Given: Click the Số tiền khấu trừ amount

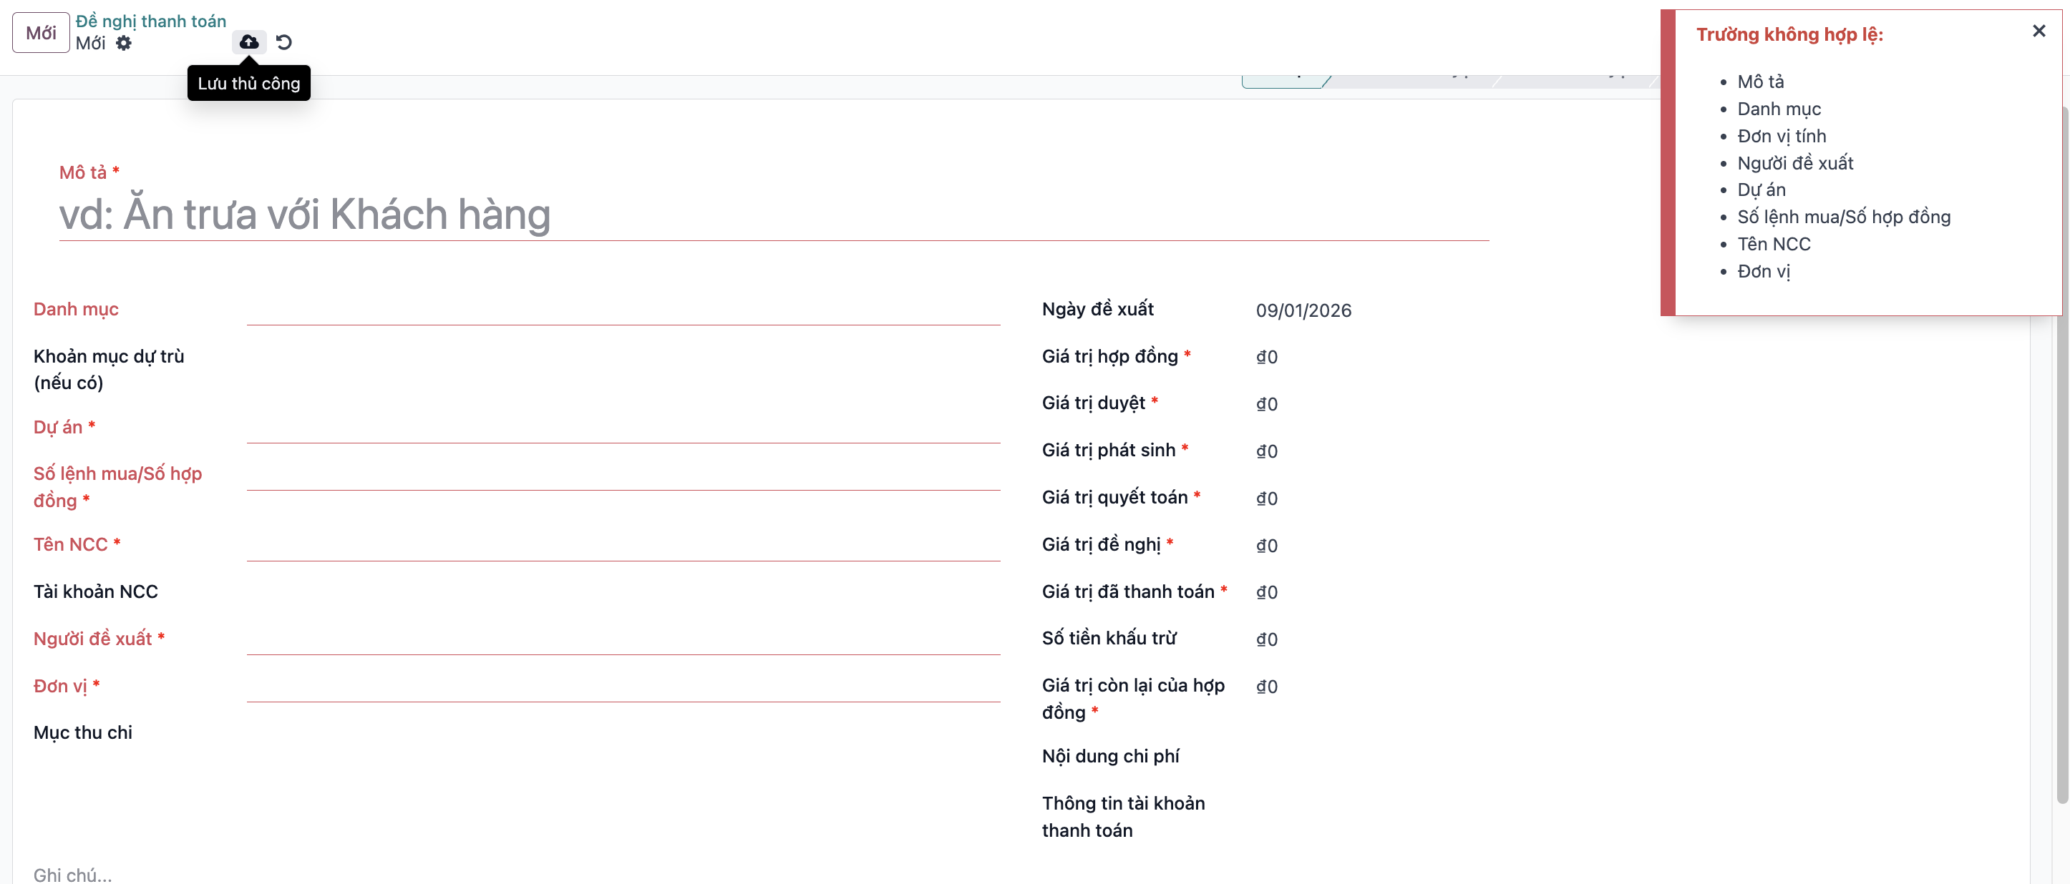Looking at the screenshot, I should (x=1267, y=640).
